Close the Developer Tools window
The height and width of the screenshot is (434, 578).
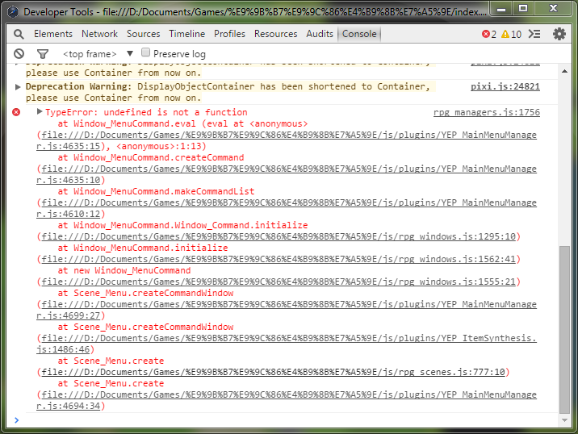(x=553, y=8)
